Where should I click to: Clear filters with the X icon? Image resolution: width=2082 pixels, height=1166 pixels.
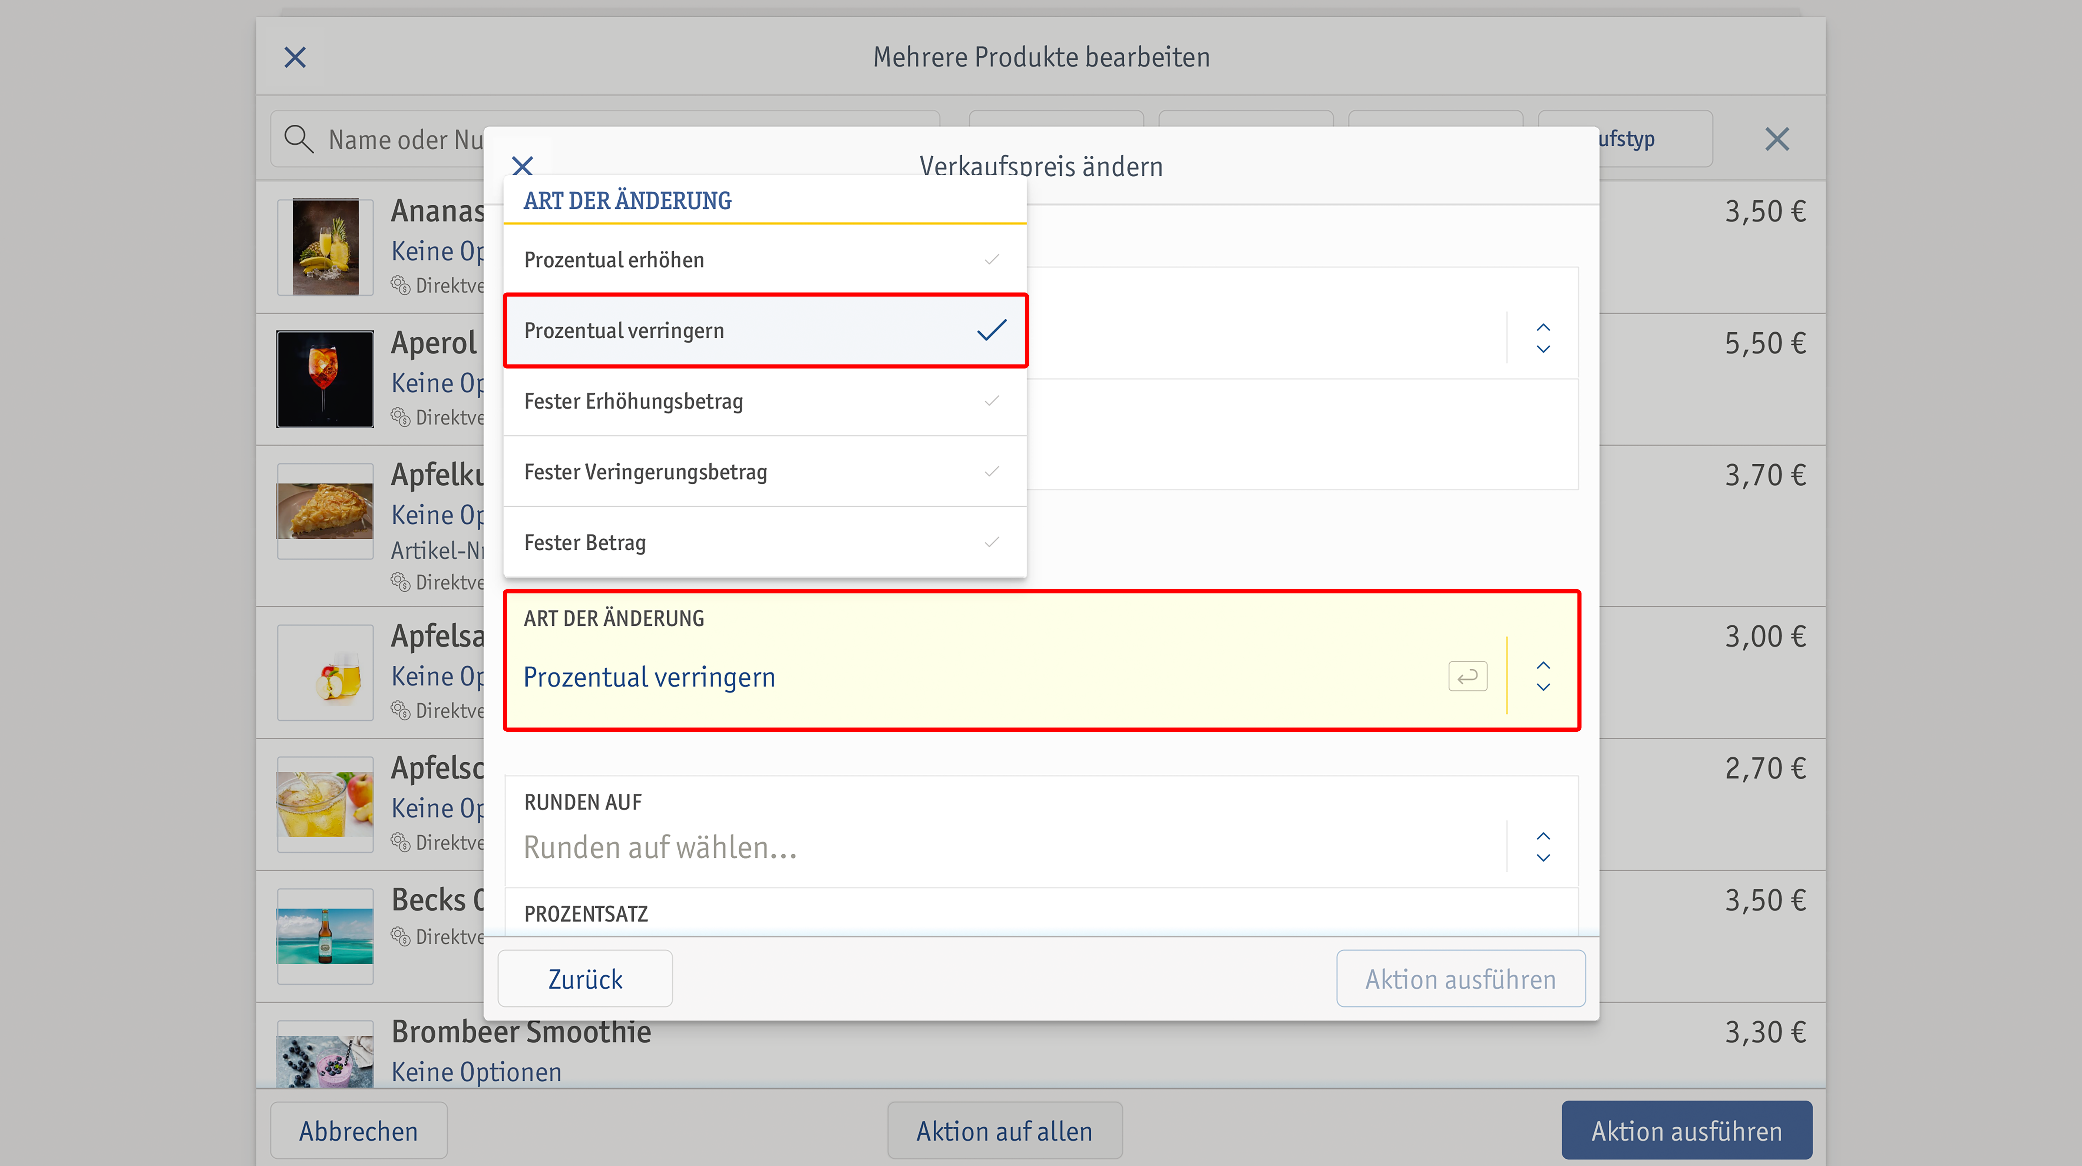click(1777, 139)
